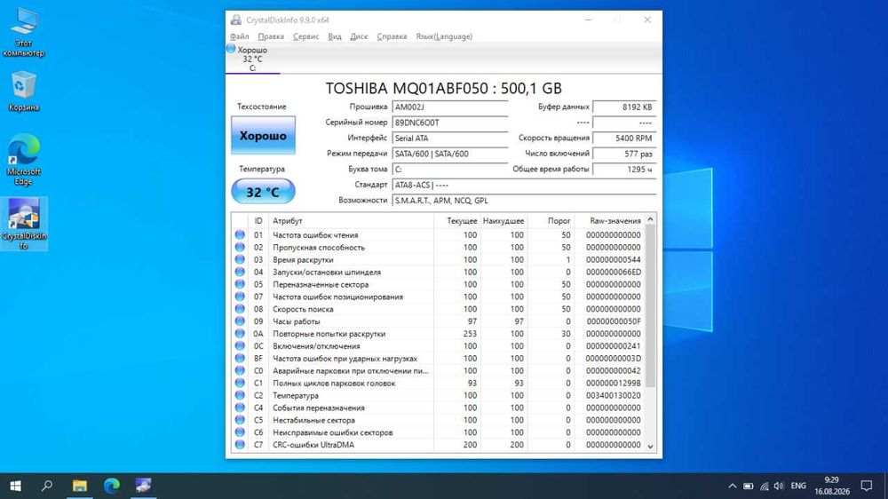Click the status circle for attribute C1

(x=240, y=383)
